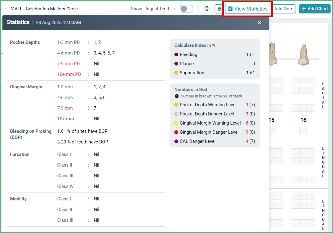The image size is (333, 233).
Task: Click the plus icon on Add Chart button
Action: [304, 9]
